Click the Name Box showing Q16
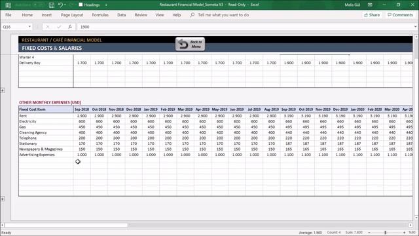Screen dimensions: 419x236 tap(14, 27)
